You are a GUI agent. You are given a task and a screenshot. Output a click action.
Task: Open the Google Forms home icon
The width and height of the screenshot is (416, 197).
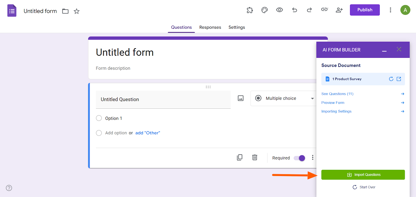(12, 11)
